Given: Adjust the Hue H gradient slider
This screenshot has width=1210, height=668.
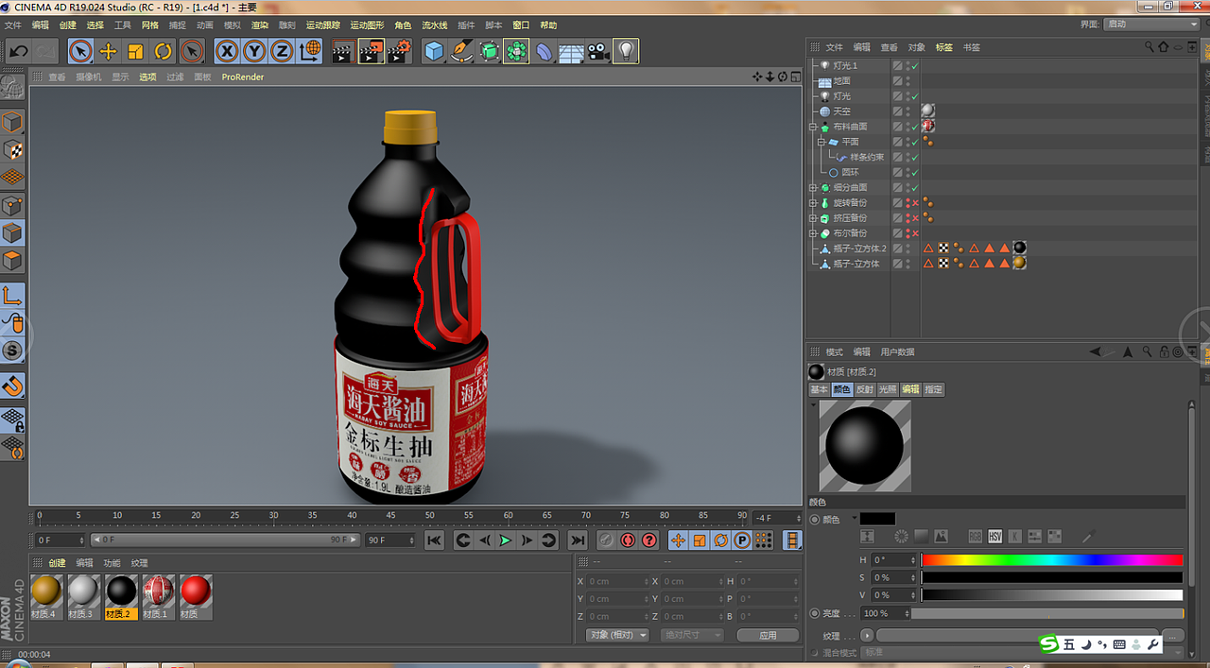Looking at the screenshot, I should (1052, 559).
